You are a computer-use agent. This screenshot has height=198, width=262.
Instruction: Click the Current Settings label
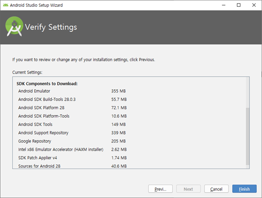(x=27, y=72)
